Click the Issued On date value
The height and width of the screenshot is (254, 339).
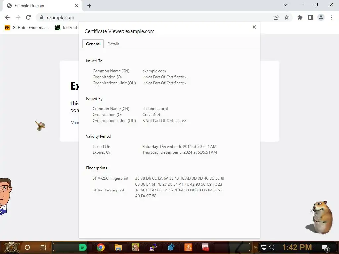click(179, 147)
